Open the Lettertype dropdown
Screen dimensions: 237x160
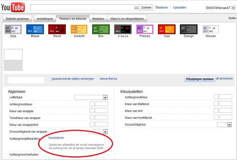[x=91, y=97]
